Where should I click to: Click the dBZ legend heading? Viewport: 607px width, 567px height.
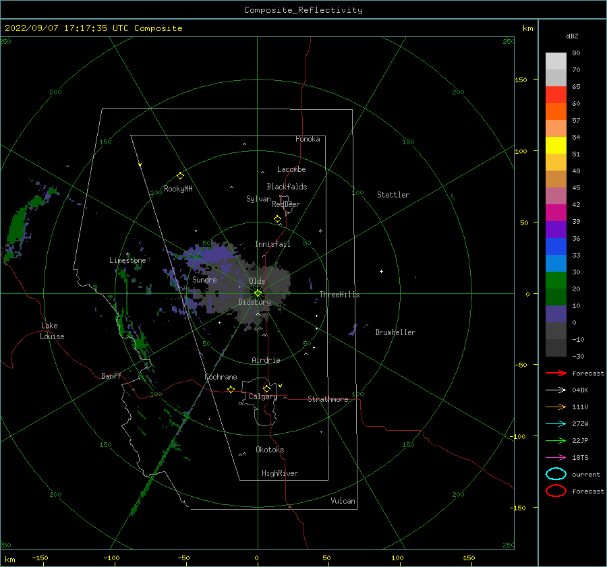[572, 36]
